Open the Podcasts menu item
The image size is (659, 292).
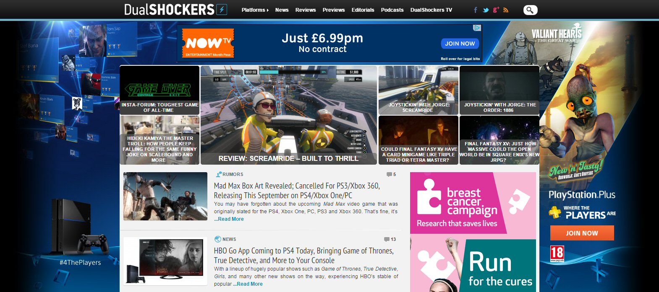[x=392, y=10]
